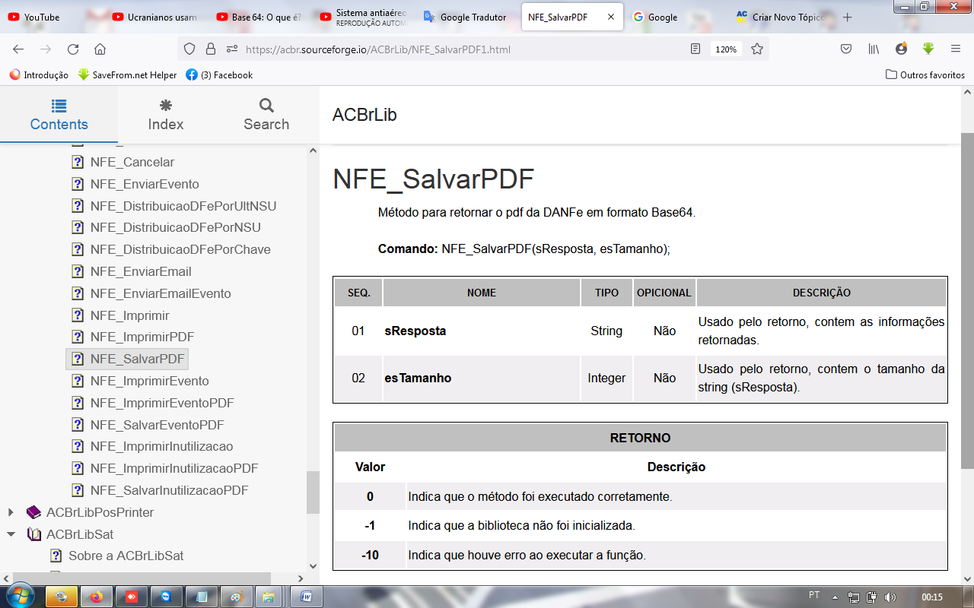974x608 pixels.
Task: Open the Introdução bookmark
Action: tap(39, 75)
